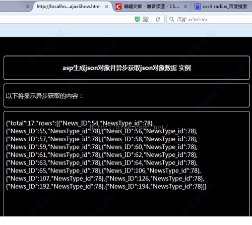Click the CSDN tab's red favicon
The width and height of the screenshot is (252, 225).
click(x=118, y=7)
